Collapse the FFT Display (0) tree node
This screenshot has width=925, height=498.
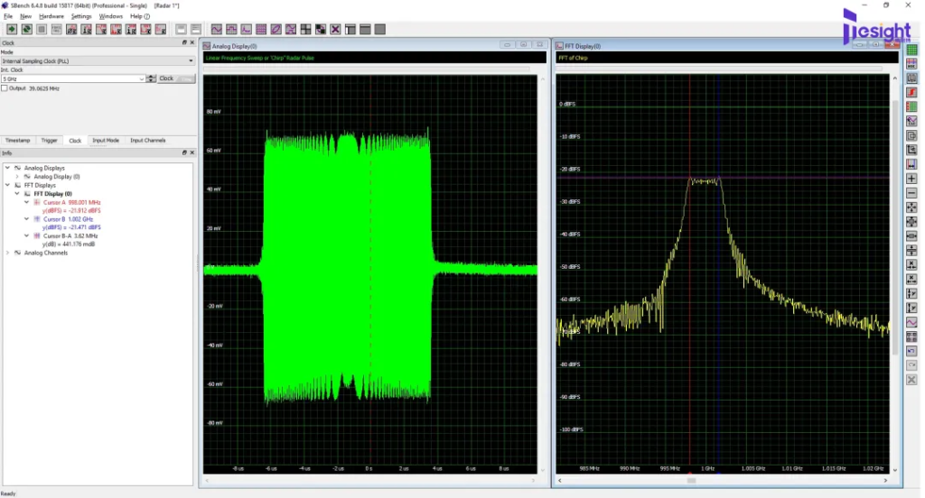click(x=17, y=193)
